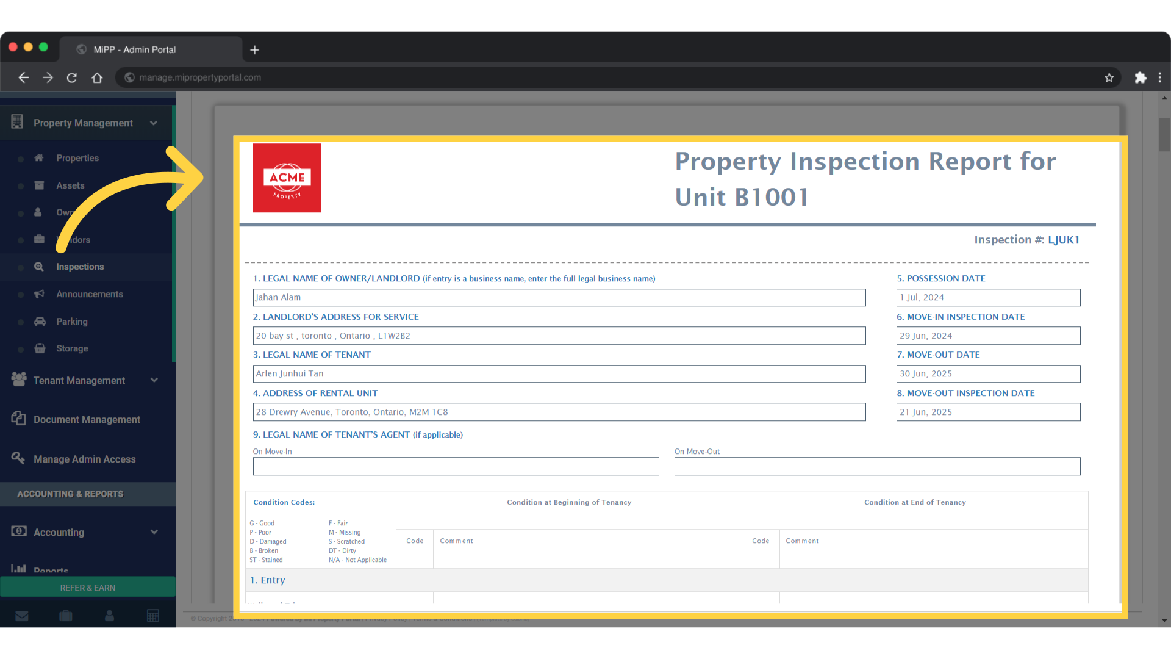
Task: Click the Storage basket icon
Action: (x=38, y=348)
